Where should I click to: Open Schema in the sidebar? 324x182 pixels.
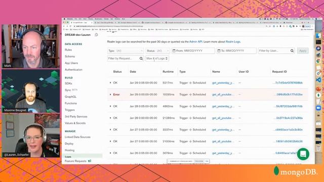coord(70,56)
